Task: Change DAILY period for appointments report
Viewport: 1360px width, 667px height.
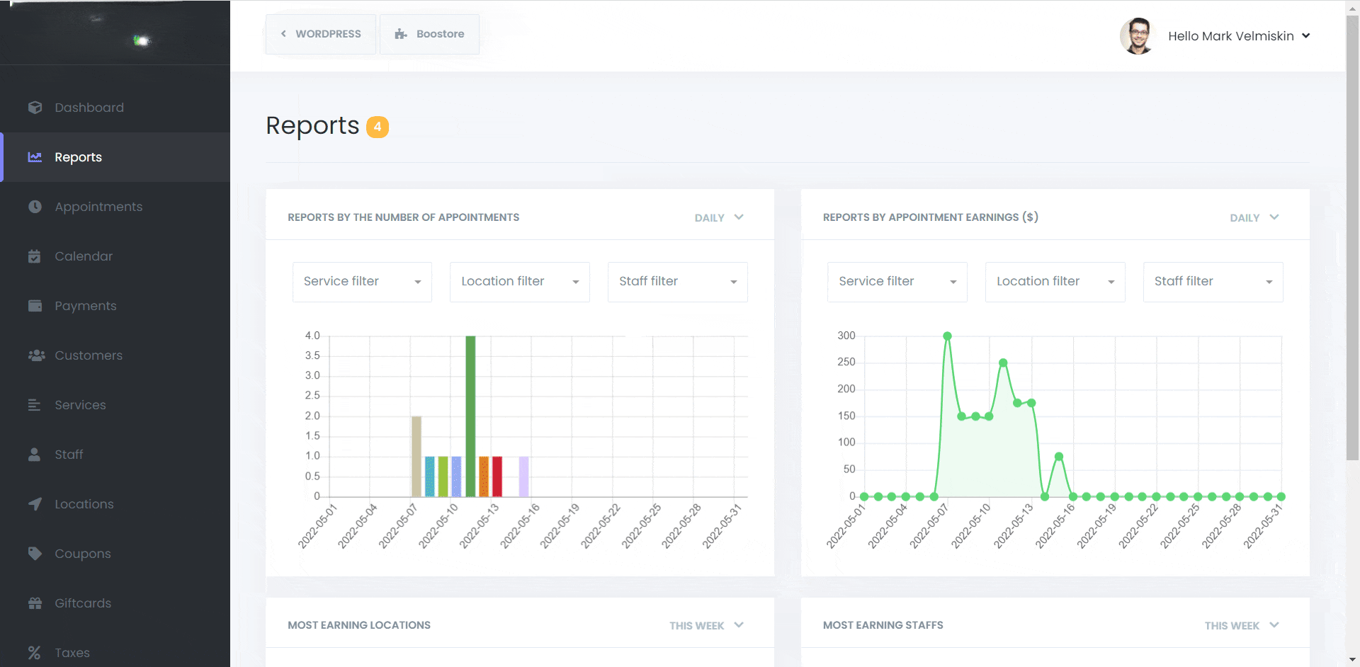Action: point(719,217)
